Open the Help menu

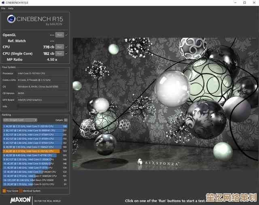click(11, 8)
